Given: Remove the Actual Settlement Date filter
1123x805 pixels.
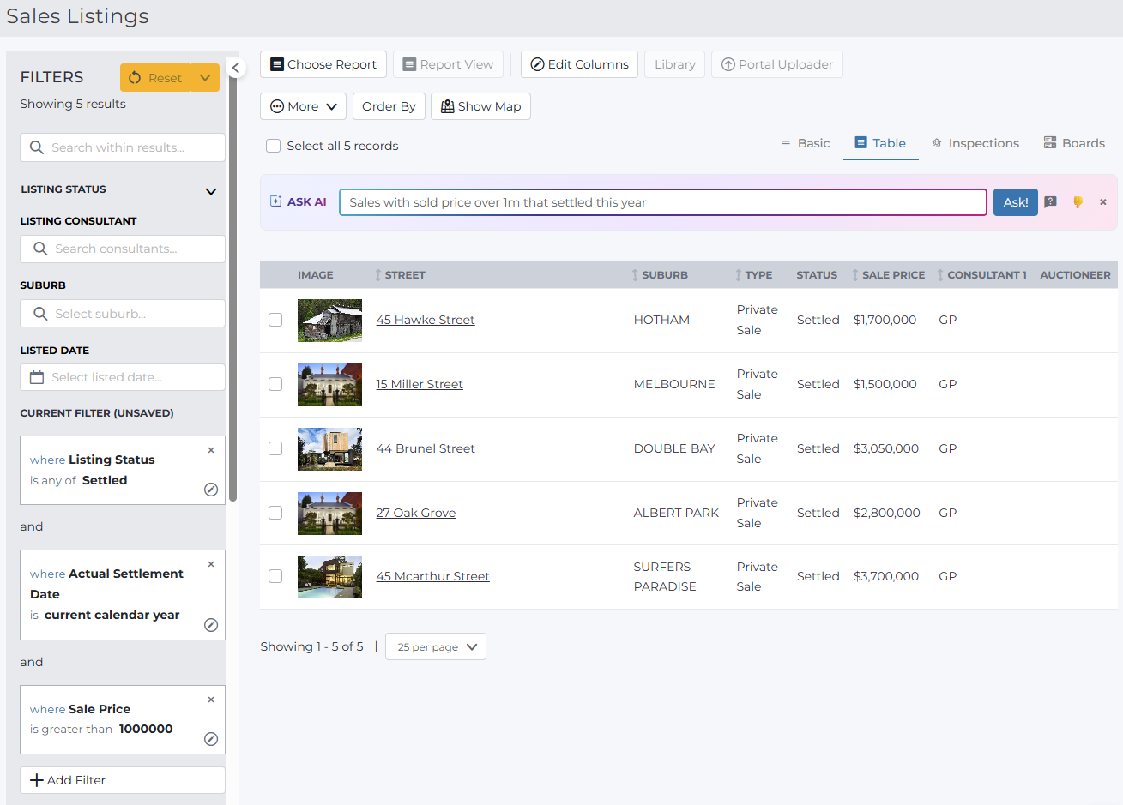Looking at the screenshot, I should click(x=211, y=564).
